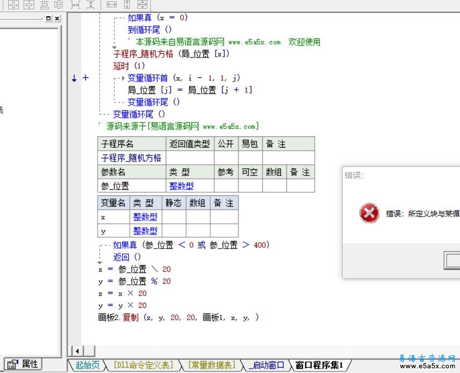Click the 子程序_随机方格 (局_位置 [x]) call line

172,54
